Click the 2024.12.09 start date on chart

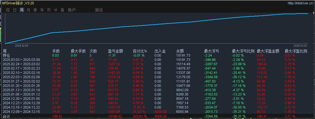click(21, 46)
